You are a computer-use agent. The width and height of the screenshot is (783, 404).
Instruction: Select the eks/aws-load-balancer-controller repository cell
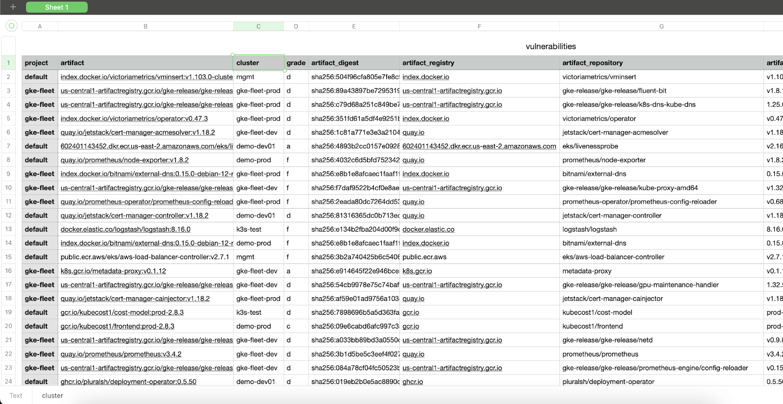(662, 257)
